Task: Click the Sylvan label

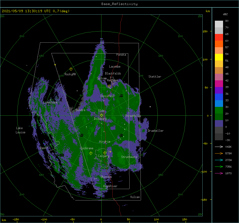Action: (x=102, y=78)
